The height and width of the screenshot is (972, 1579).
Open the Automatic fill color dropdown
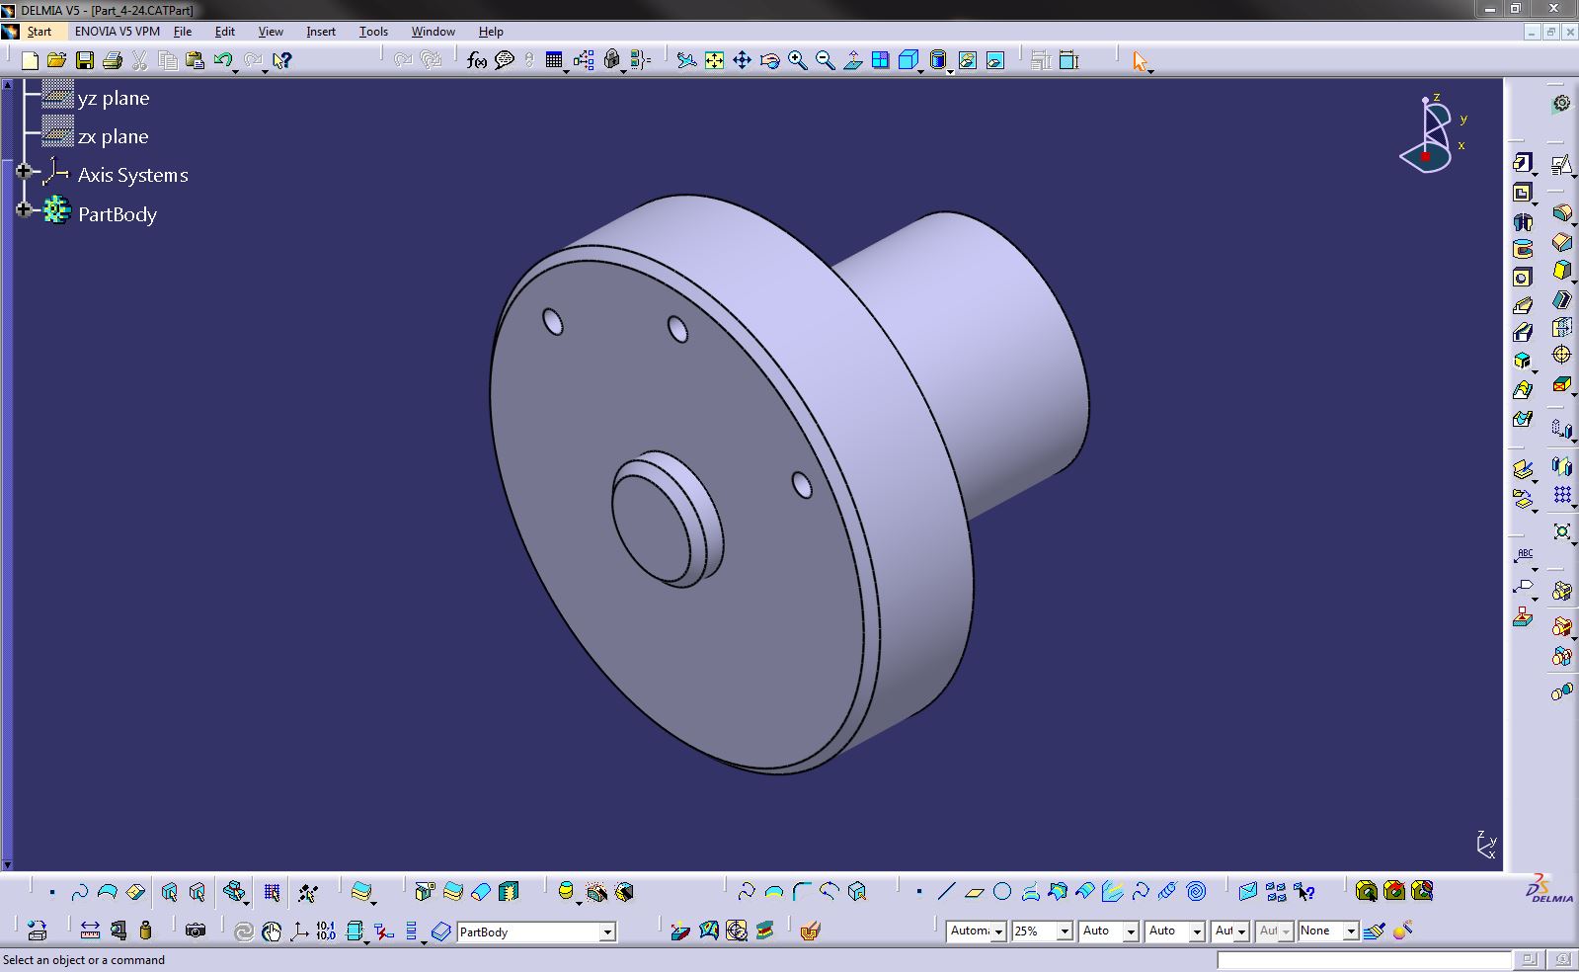pos(998,931)
